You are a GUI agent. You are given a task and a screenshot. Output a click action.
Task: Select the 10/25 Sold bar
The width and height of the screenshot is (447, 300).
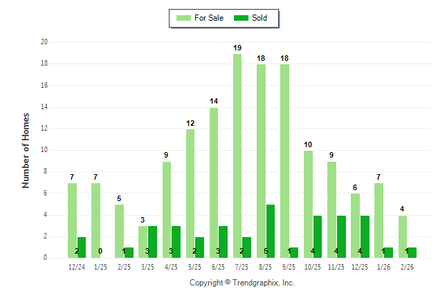pyautogui.click(x=317, y=236)
